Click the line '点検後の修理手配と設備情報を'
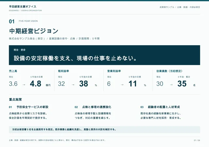Viewport: 209px width, 147px height. pyautogui.click(x=93, y=114)
